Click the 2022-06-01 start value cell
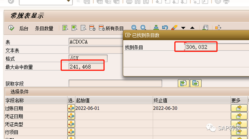This screenshot has width=249, height=139. pos(114,108)
